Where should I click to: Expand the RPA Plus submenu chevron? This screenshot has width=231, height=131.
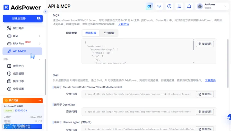40,43
